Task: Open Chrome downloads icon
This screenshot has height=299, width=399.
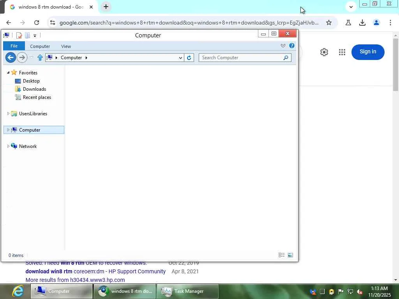Action: tap(362, 23)
